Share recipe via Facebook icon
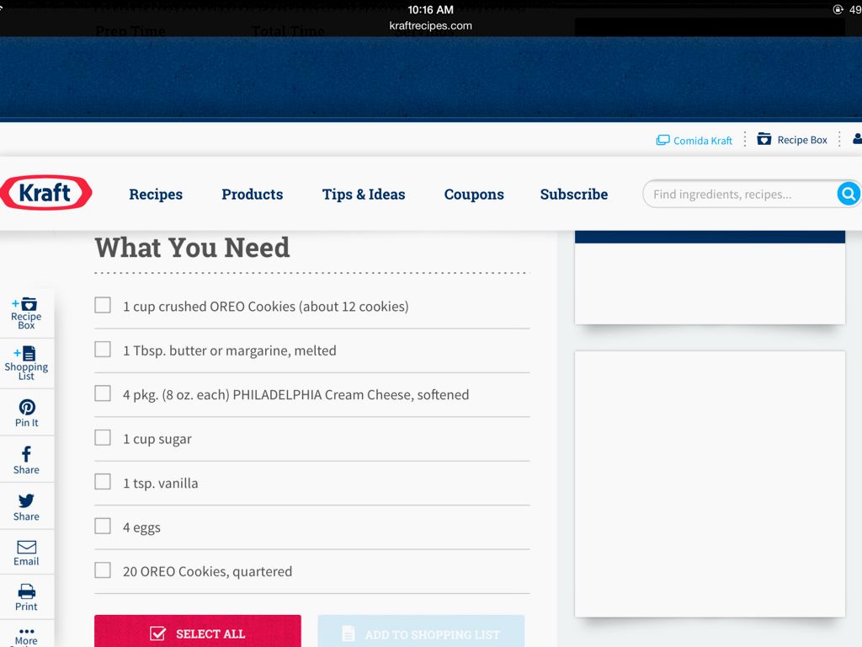The width and height of the screenshot is (862, 647). tap(26, 459)
